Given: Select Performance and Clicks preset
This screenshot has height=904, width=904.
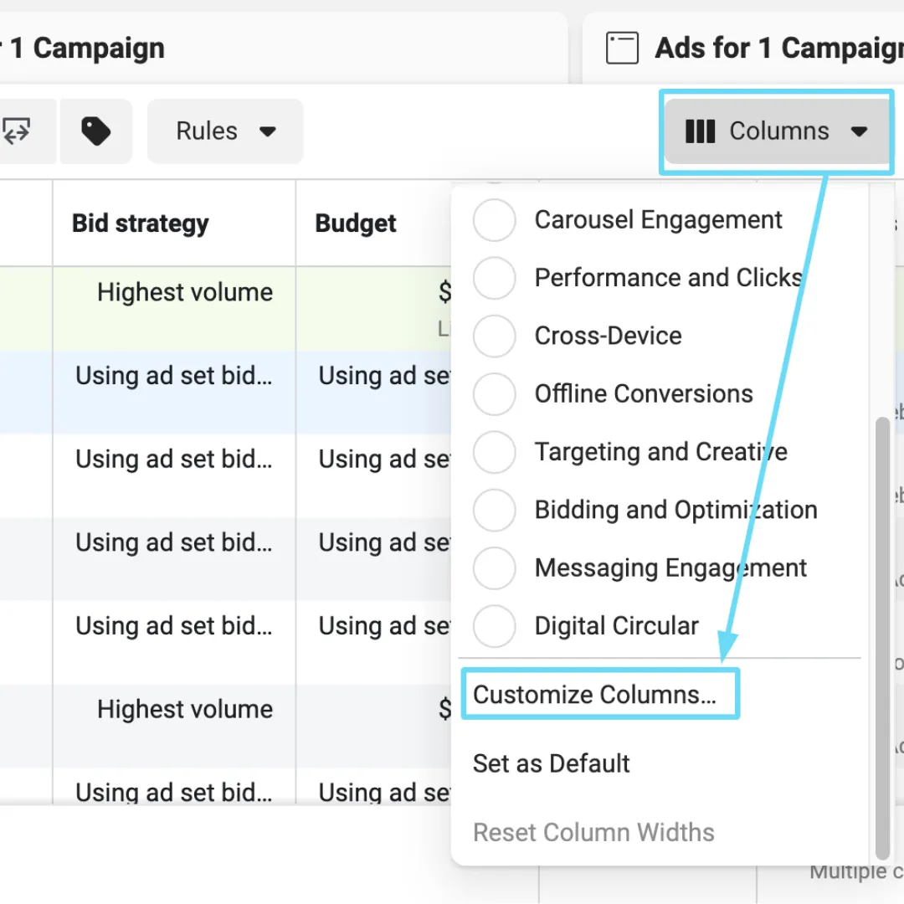Looking at the screenshot, I should pos(495,278).
